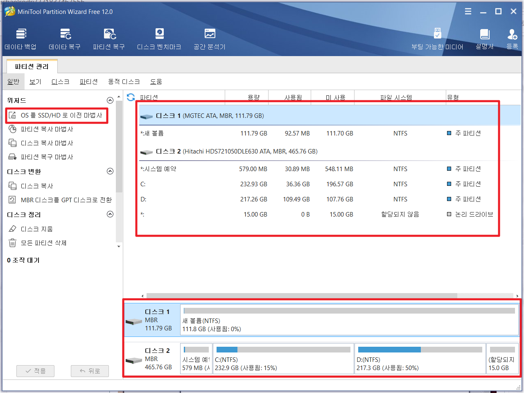Image resolution: width=524 pixels, height=393 pixels.
Task: Click the 적용 apply button
Action: coord(36,371)
